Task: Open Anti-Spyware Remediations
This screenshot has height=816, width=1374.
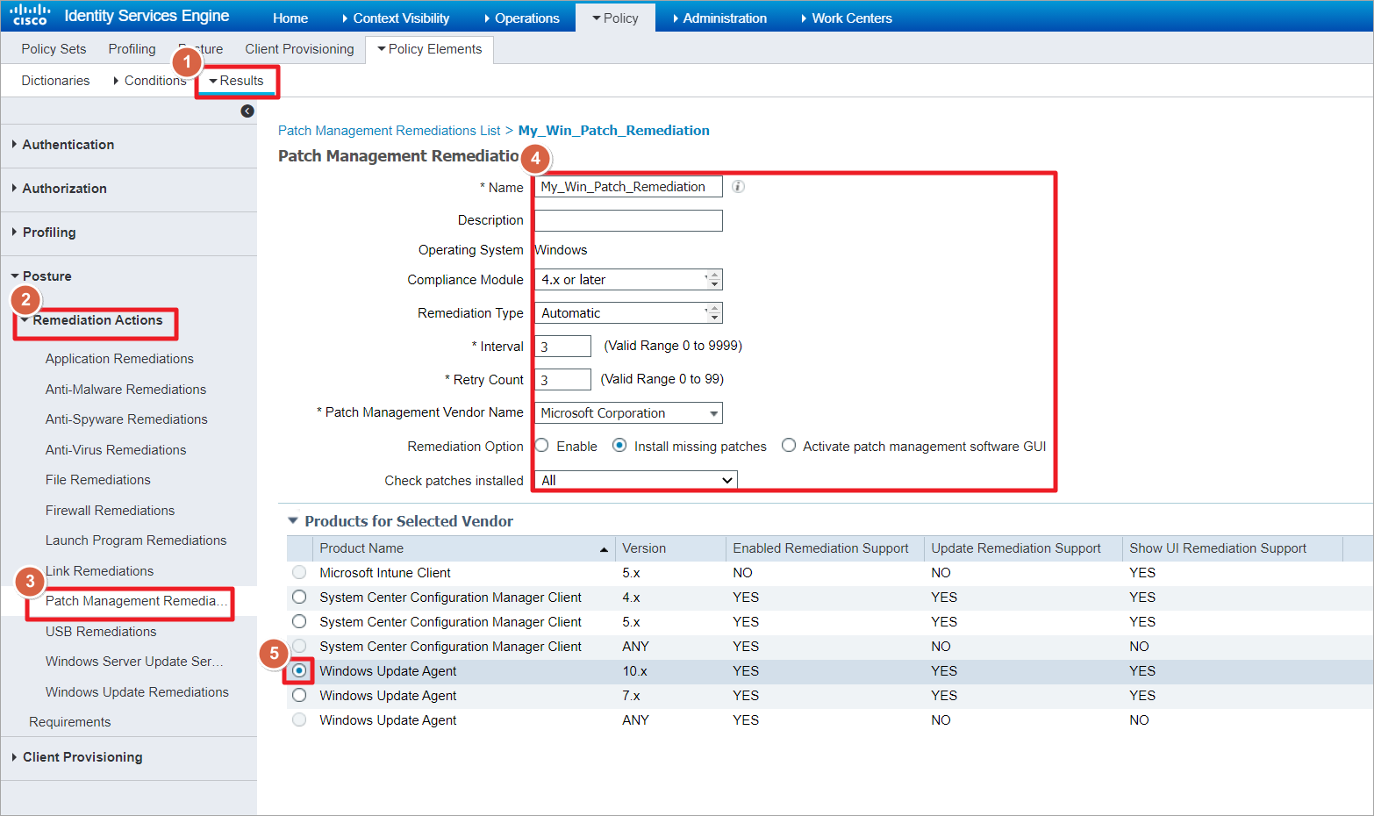Action: (x=126, y=419)
